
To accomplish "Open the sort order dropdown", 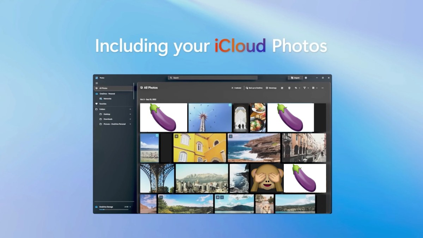I will point(297,88).
